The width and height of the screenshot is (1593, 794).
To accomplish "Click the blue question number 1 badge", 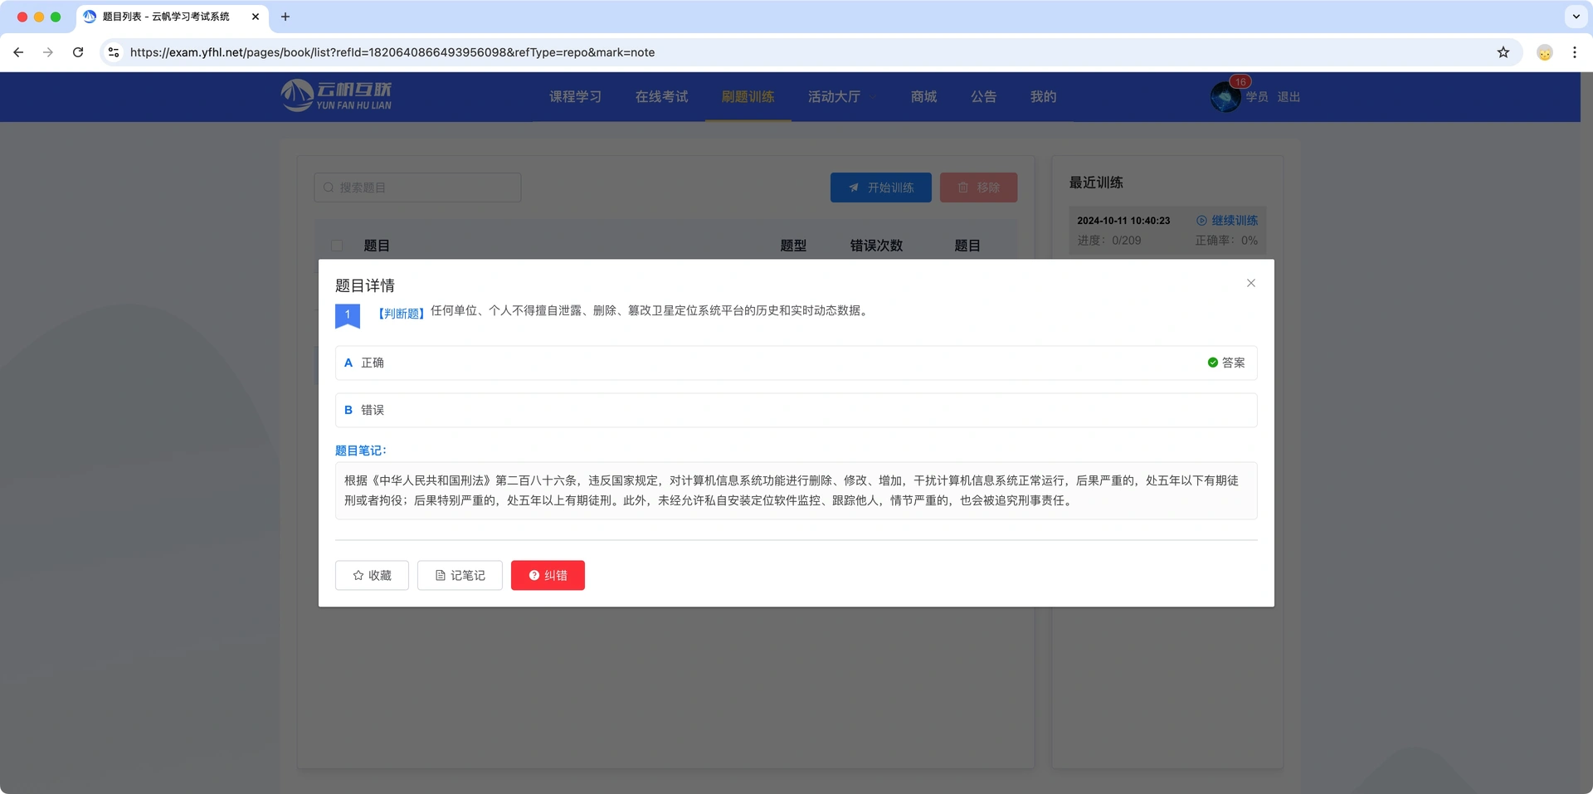I will [347, 315].
